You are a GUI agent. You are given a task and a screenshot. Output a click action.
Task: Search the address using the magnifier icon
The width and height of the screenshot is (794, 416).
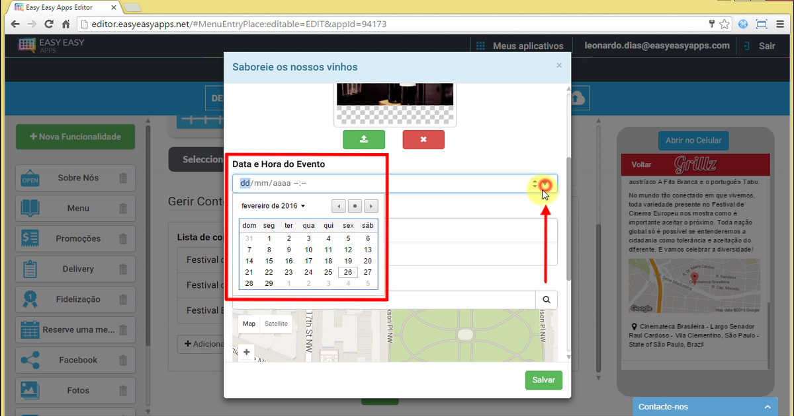coord(547,300)
